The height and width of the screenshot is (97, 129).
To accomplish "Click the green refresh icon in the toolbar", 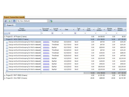I will coord(9,21).
